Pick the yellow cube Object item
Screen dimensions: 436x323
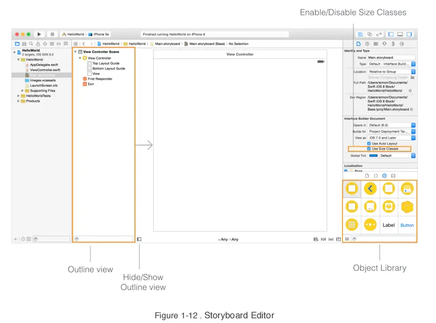(x=407, y=207)
